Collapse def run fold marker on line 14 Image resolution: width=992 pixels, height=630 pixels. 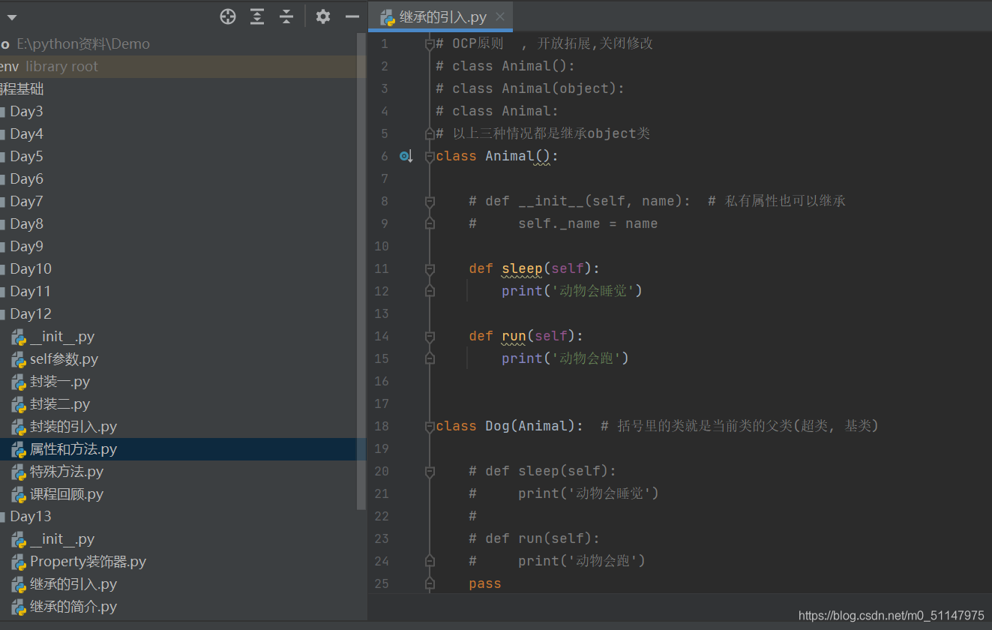(430, 337)
